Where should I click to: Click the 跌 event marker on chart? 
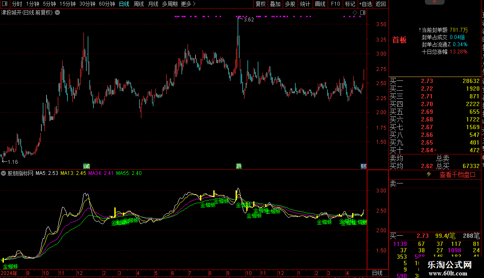[x=239, y=166]
